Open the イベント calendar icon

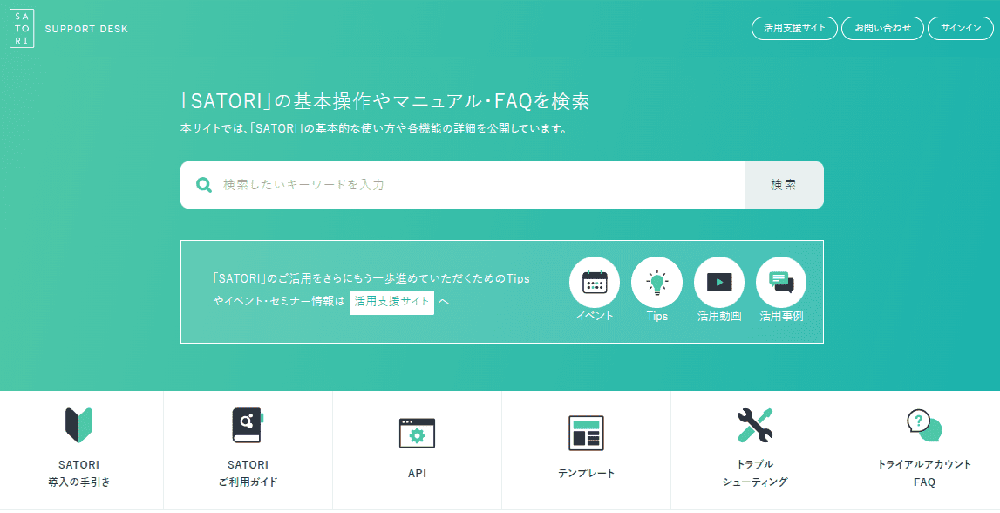[595, 282]
